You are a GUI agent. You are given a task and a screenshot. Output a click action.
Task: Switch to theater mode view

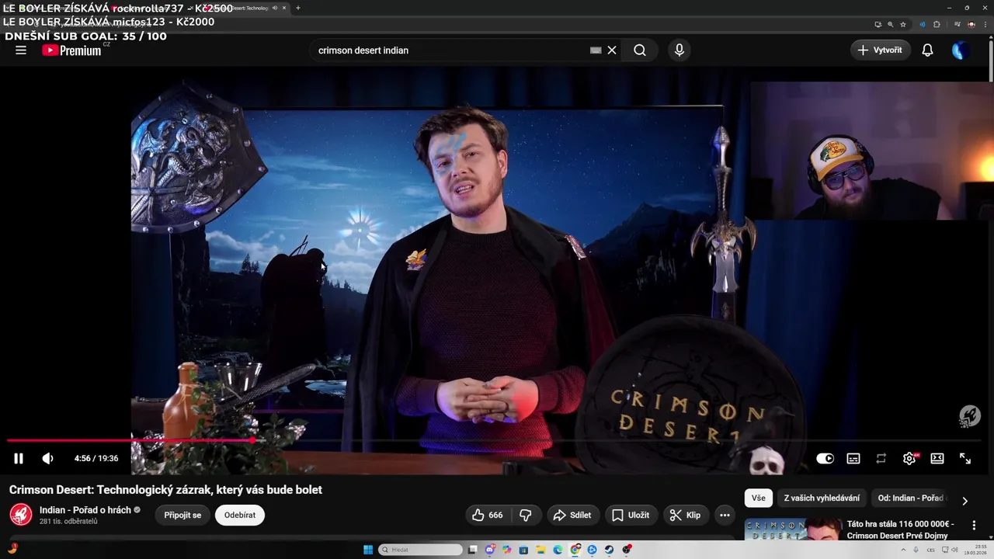[937, 458]
